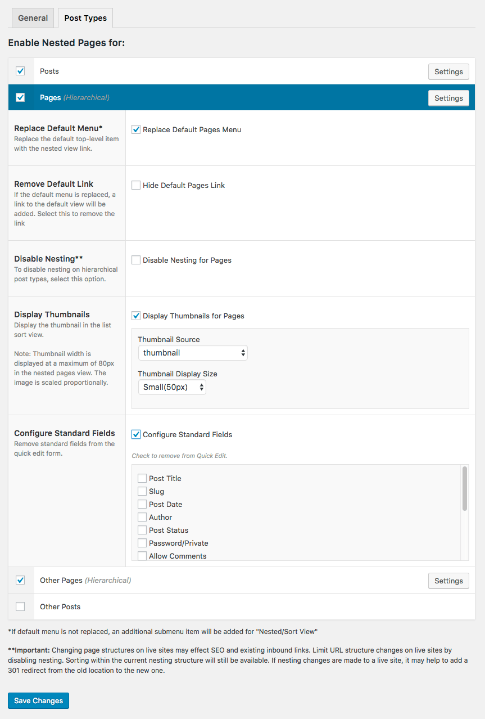Click the 'Display Thumbnails' heading
485x719 pixels.
52,314
